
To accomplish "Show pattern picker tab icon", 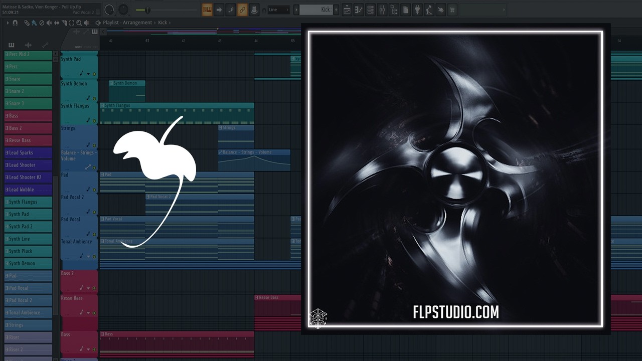I will pyautogui.click(x=11, y=45).
